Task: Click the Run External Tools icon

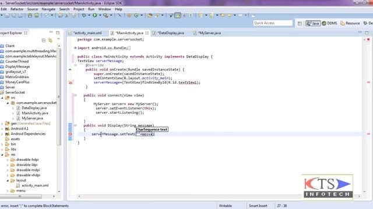Action: 106,16
